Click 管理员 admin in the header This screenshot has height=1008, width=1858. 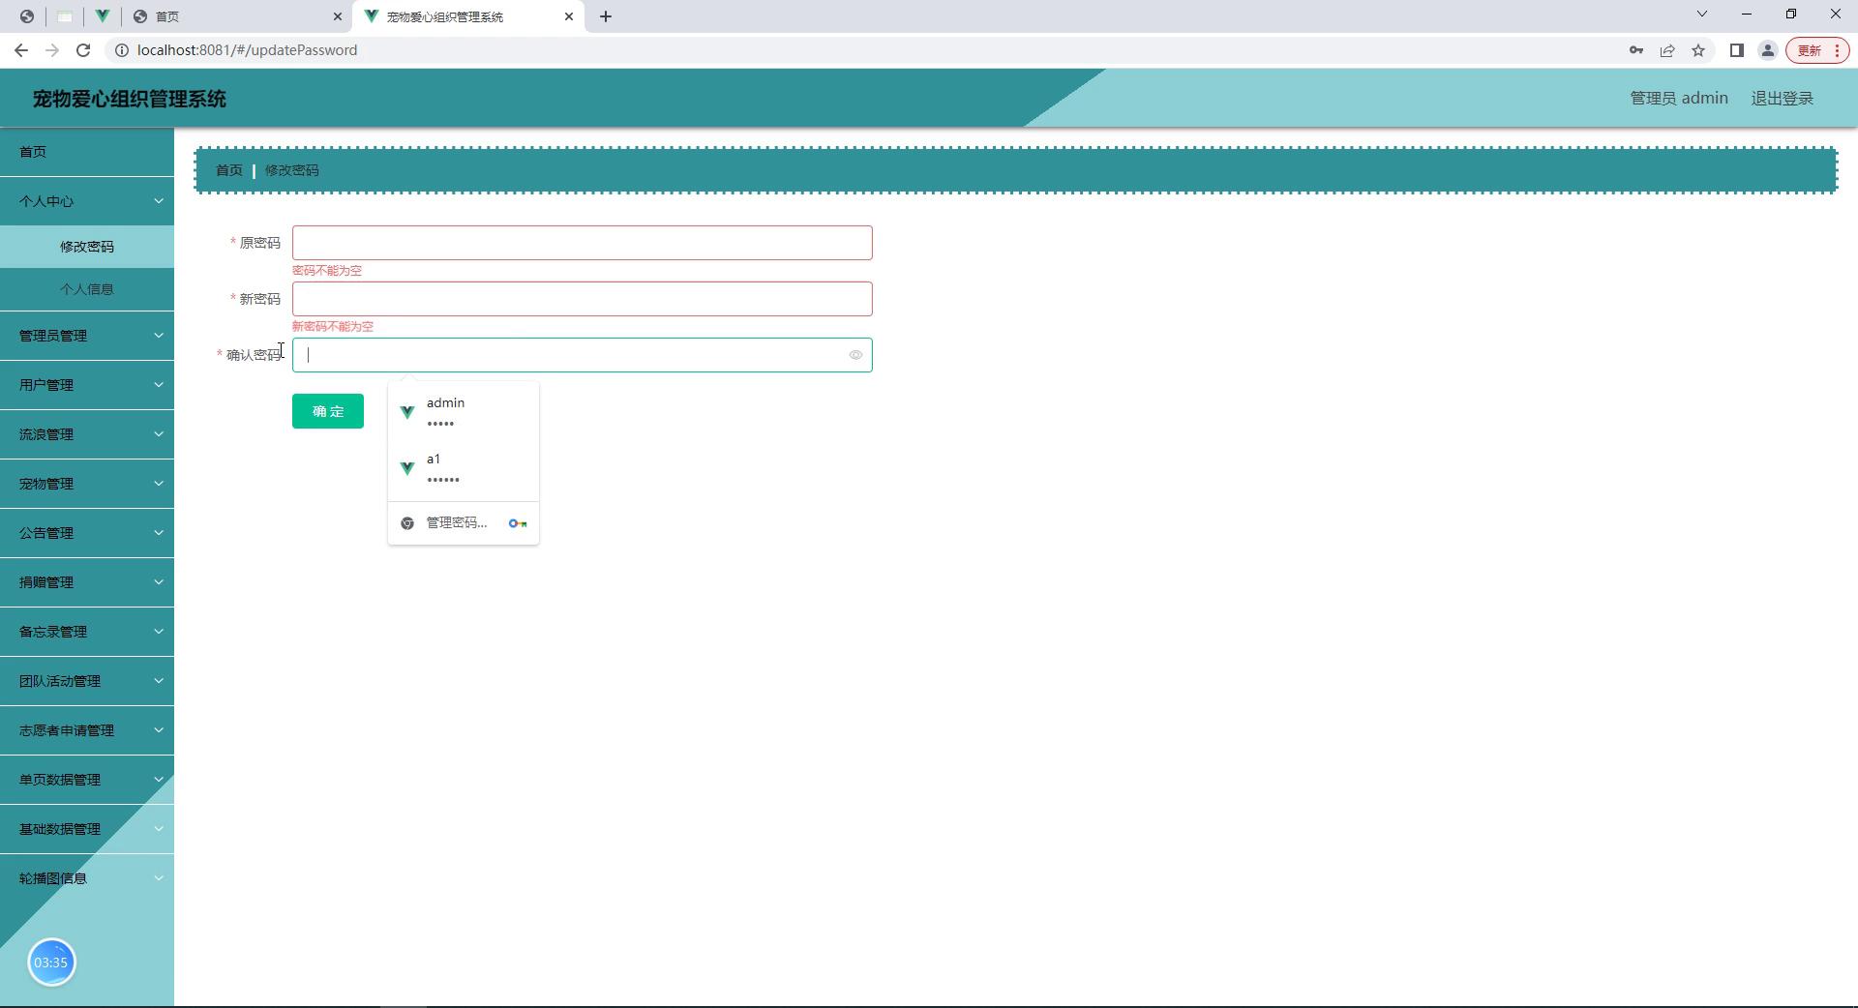point(1679,99)
